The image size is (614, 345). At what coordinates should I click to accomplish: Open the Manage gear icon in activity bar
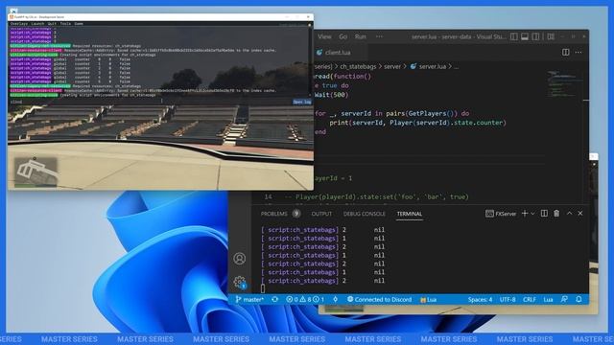coord(240,282)
